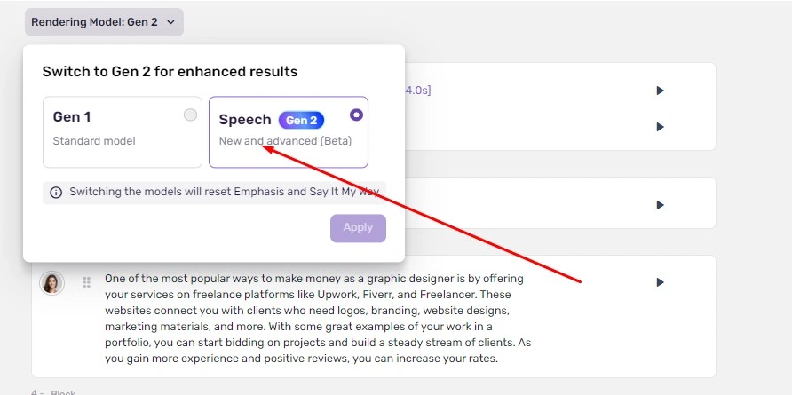Play the topmost voice block
Image resolution: width=792 pixels, height=395 pixels.
point(660,91)
